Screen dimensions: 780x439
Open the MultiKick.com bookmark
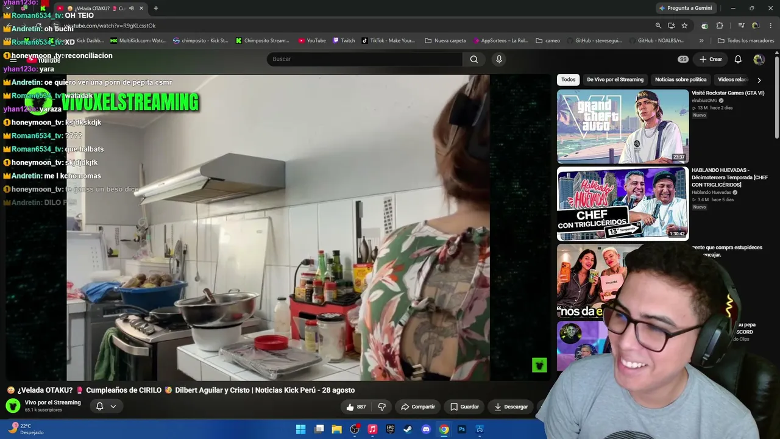pos(138,41)
